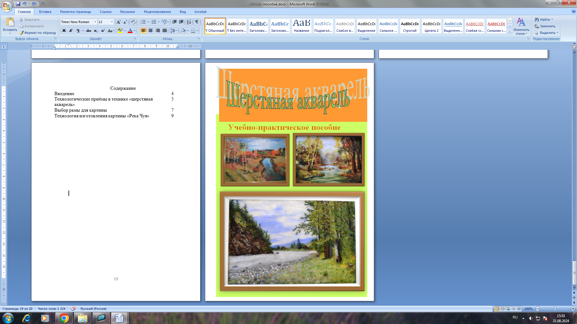Click the zoom slider handle

(x=555, y=309)
